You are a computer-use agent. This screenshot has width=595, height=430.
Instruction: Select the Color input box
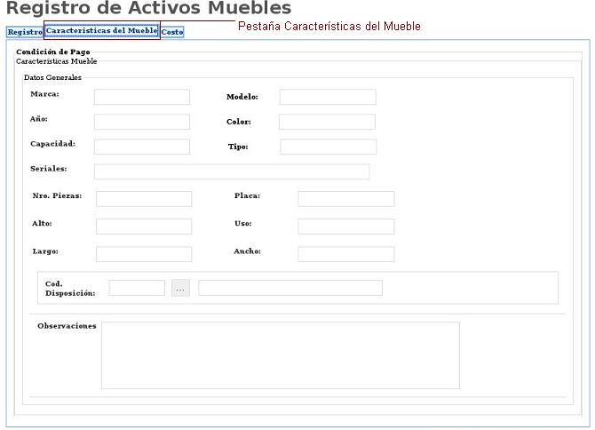pyautogui.click(x=327, y=122)
